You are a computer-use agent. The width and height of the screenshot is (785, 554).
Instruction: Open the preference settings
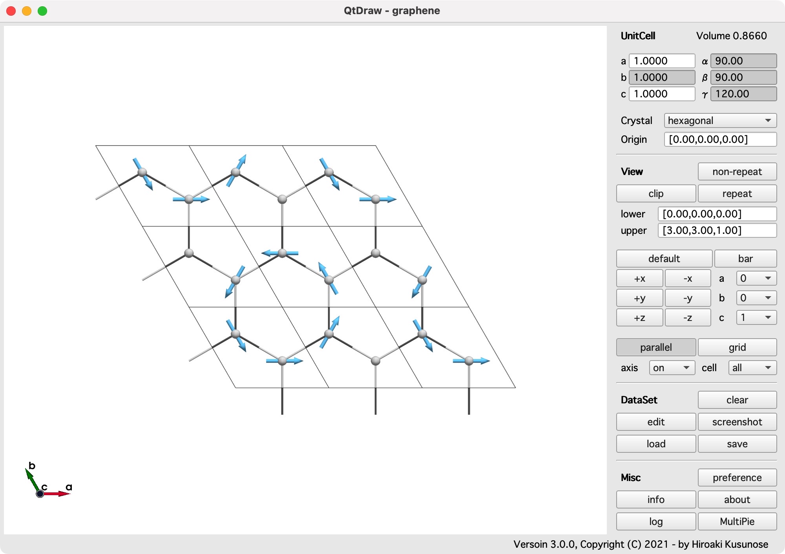click(737, 477)
